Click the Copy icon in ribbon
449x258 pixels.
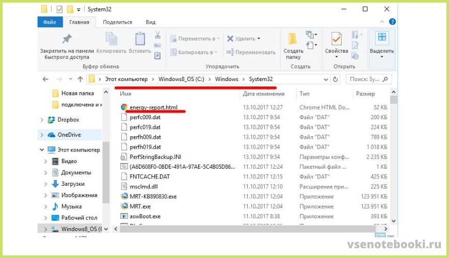point(111,40)
